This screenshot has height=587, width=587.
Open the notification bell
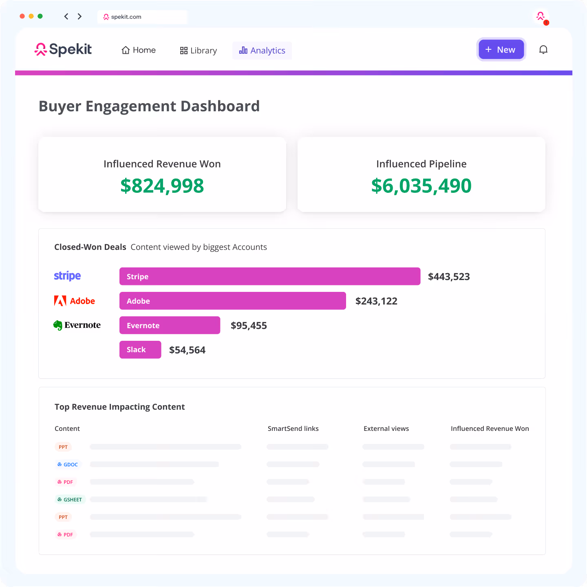click(543, 49)
